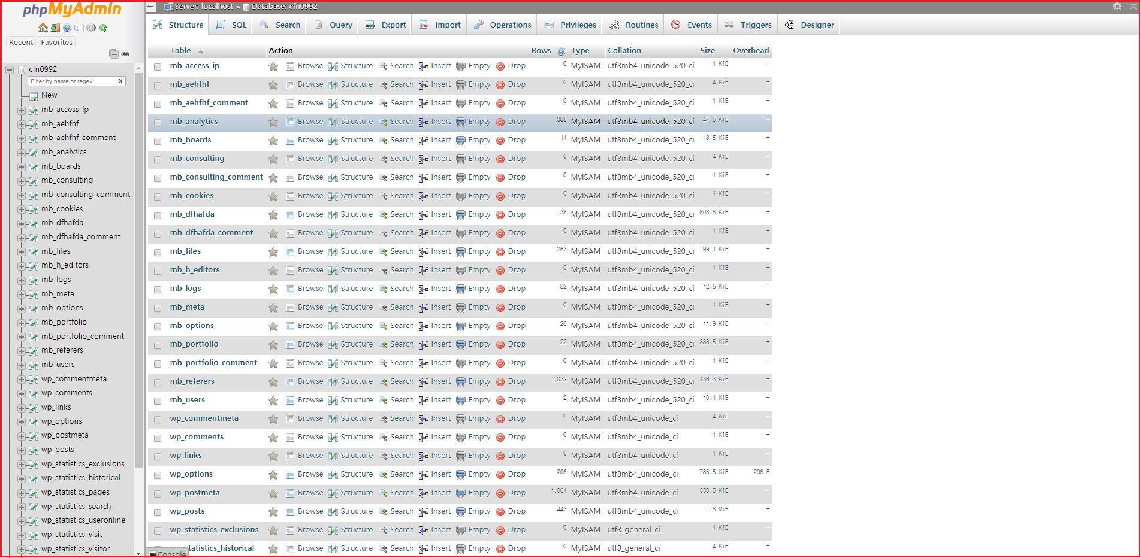
Task: Expand mb_users in the sidebar tree
Action: tap(22, 365)
